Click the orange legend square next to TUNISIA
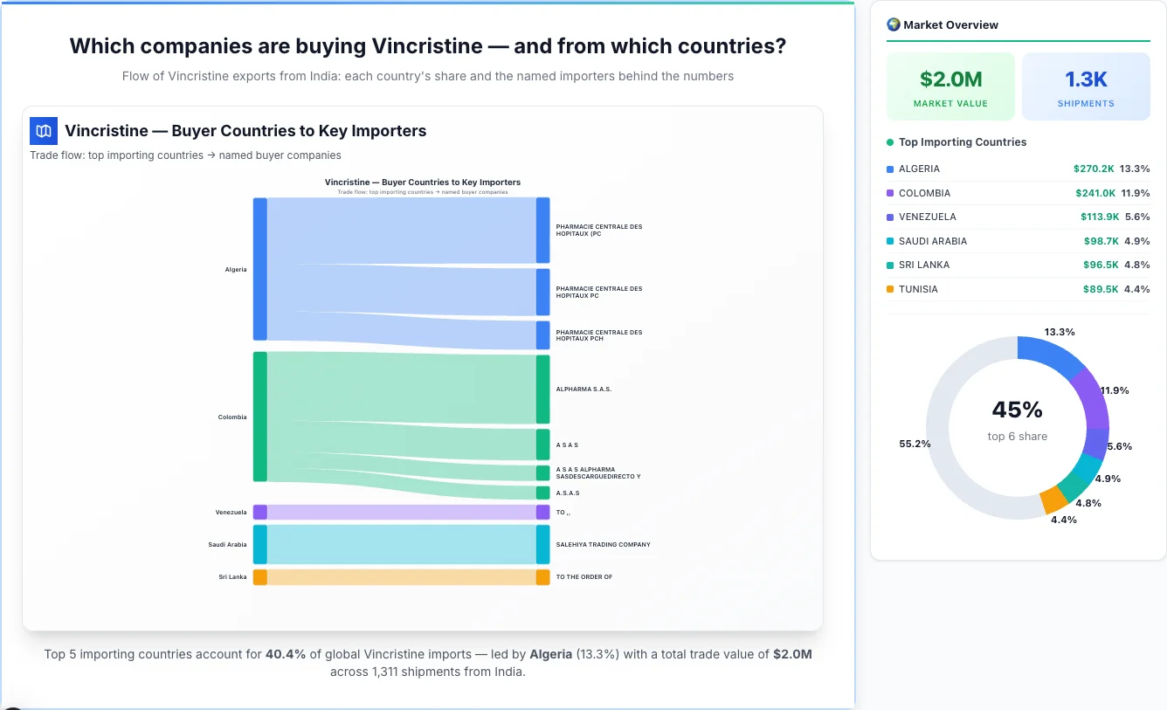Viewport: 1167px width, 710px height. (x=890, y=289)
